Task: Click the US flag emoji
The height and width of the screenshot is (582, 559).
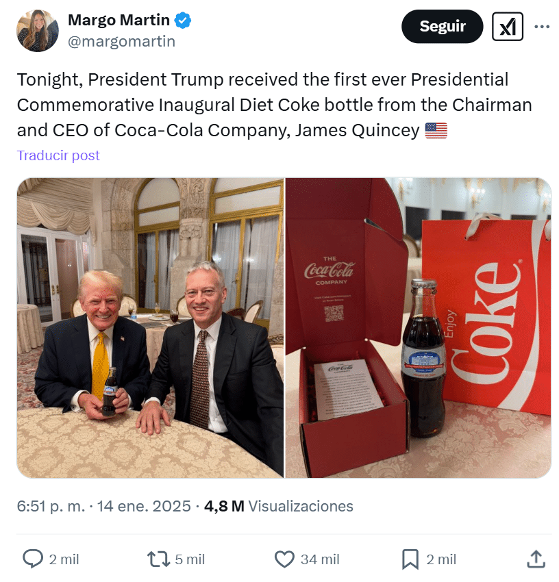Action: [436, 130]
